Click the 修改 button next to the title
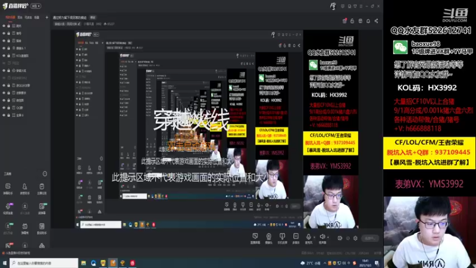This screenshot has height=268, width=476. tap(93, 18)
